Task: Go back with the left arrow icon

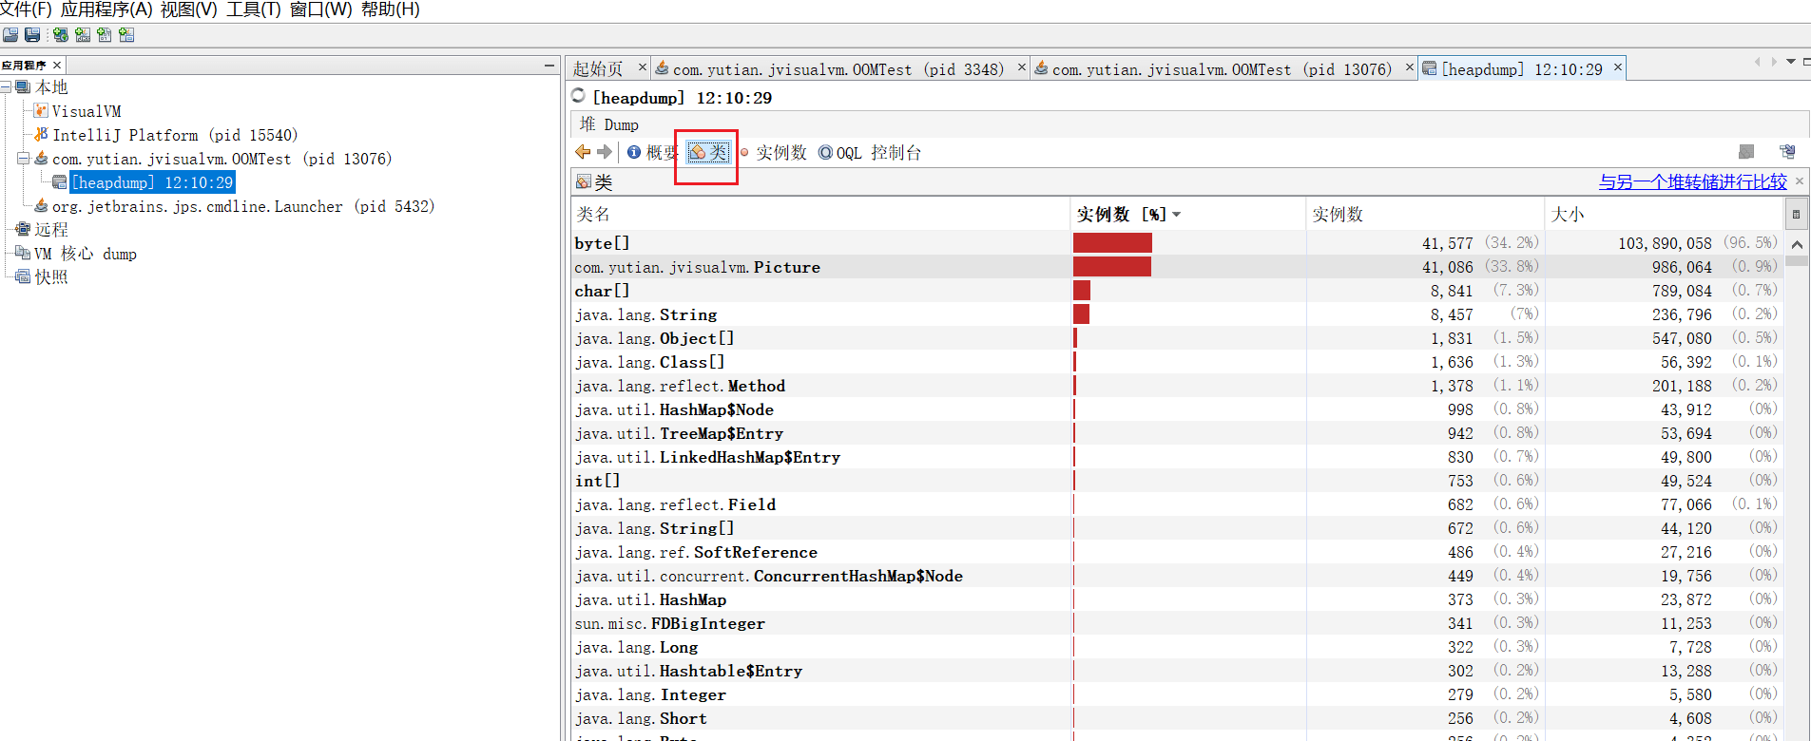Action: click(x=583, y=152)
